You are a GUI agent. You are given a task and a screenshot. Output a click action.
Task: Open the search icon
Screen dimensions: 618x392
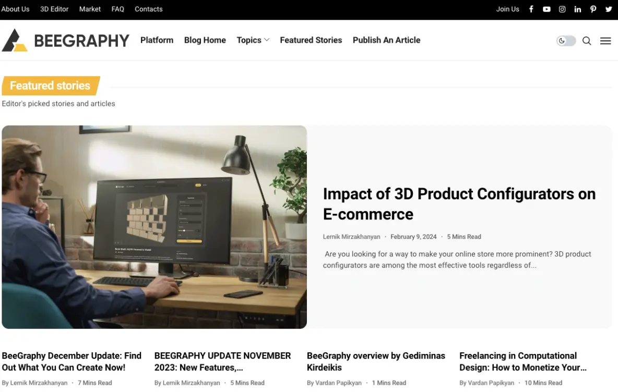coord(587,41)
